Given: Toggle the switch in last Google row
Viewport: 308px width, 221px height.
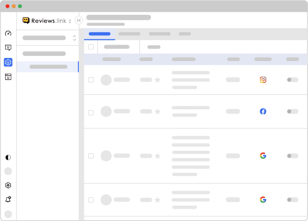Looking at the screenshot, I should pyautogui.click(x=293, y=200).
